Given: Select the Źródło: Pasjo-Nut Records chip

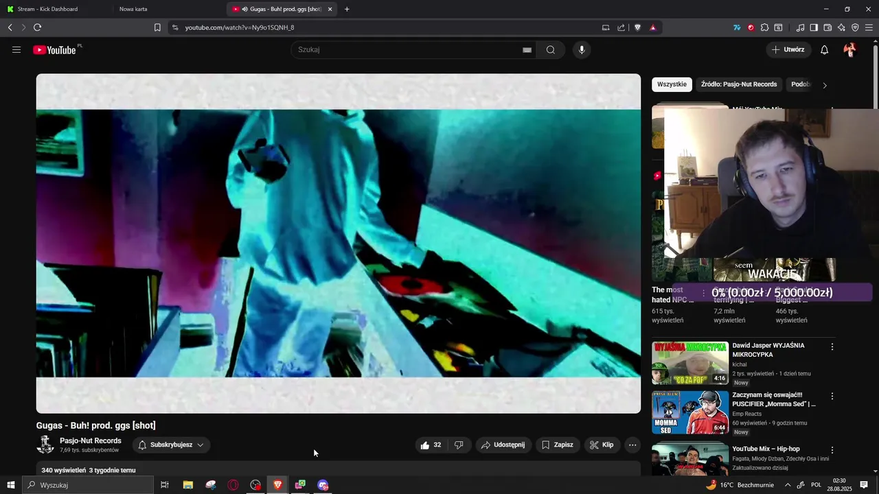Looking at the screenshot, I should (739, 84).
